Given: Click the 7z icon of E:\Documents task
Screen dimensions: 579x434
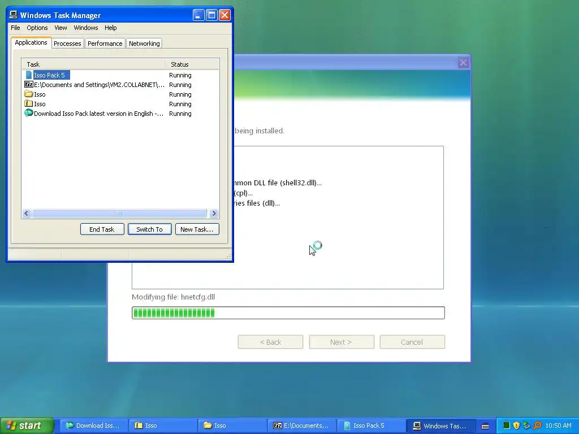Looking at the screenshot, I should point(28,85).
